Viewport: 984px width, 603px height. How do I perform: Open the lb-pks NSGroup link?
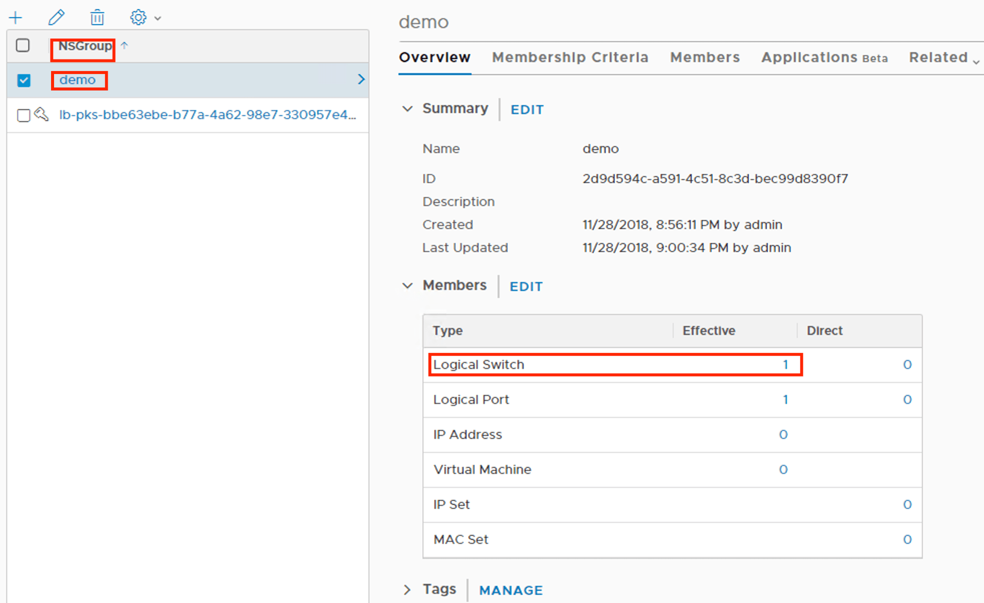tap(207, 114)
